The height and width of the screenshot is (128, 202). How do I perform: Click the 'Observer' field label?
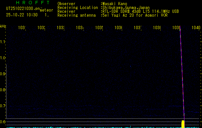[x=66, y=4]
